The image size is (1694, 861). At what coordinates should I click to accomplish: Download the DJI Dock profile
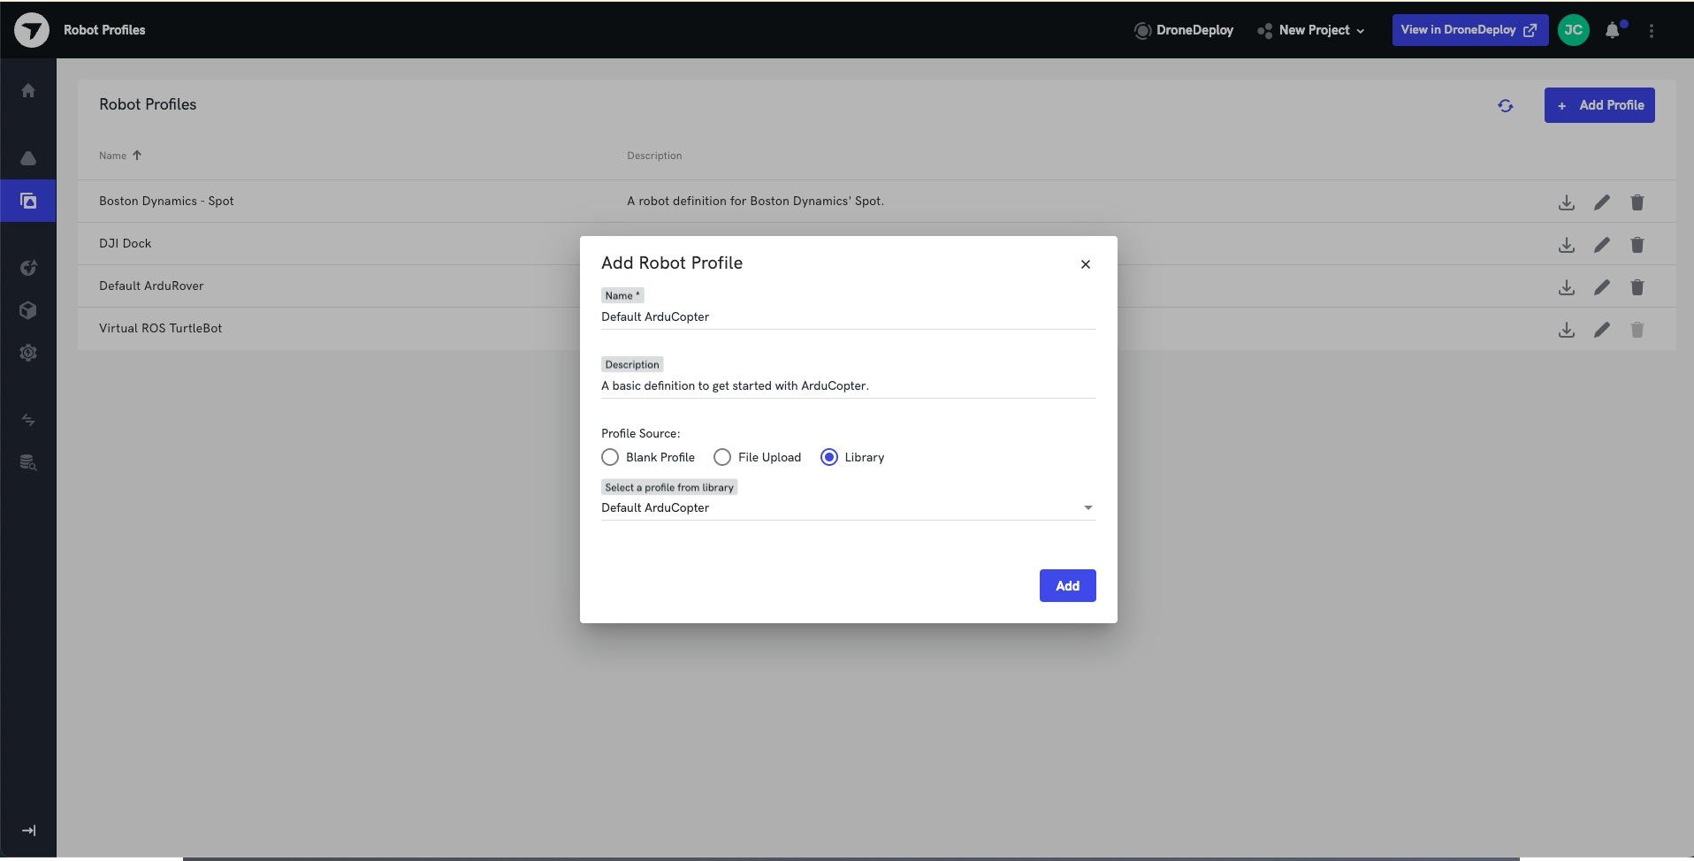[x=1566, y=245]
